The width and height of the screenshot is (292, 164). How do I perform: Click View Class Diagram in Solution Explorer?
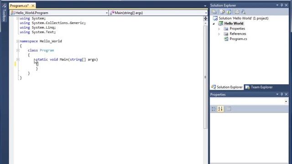click(x=243, y=12)
